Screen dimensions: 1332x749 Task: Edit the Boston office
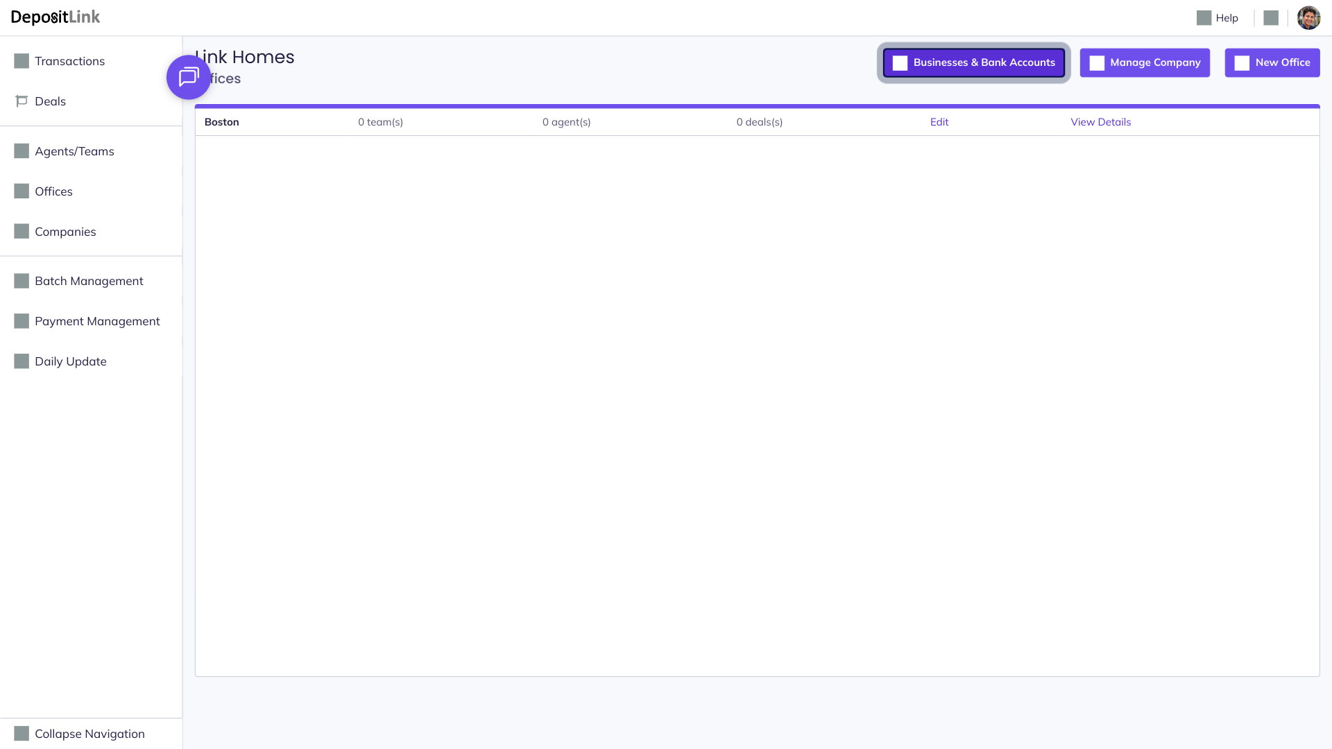point(939,122)
